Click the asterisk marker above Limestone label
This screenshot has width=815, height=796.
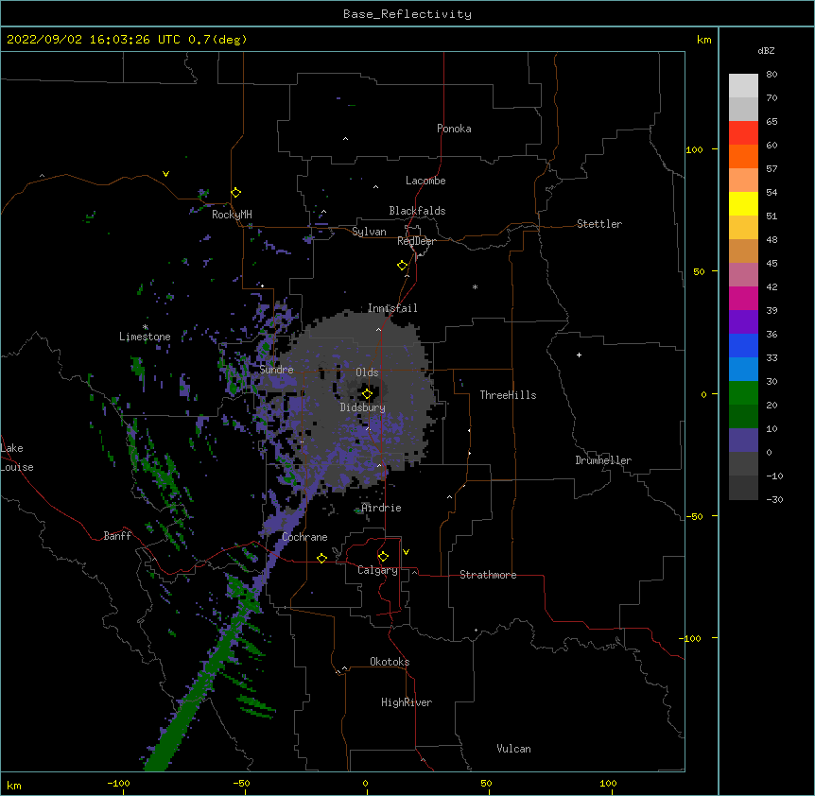[146, 327]
